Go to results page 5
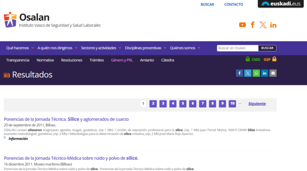Image resolution: width=307 pixels, height=171 pixels. click(183, 104)
